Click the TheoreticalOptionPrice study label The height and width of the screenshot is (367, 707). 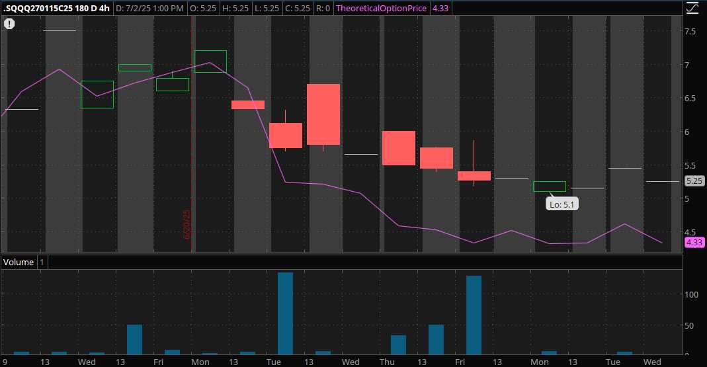tap(381, 9)
